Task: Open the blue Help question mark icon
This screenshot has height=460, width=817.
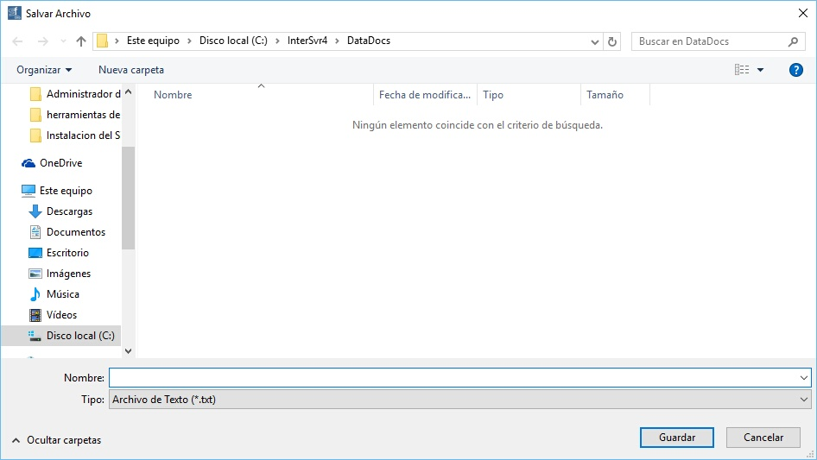Action: 795,70
